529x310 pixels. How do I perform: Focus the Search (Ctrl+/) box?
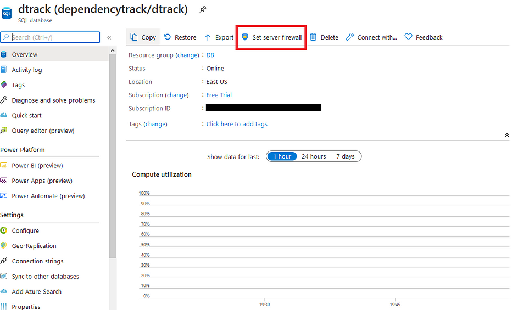[51, 37]
